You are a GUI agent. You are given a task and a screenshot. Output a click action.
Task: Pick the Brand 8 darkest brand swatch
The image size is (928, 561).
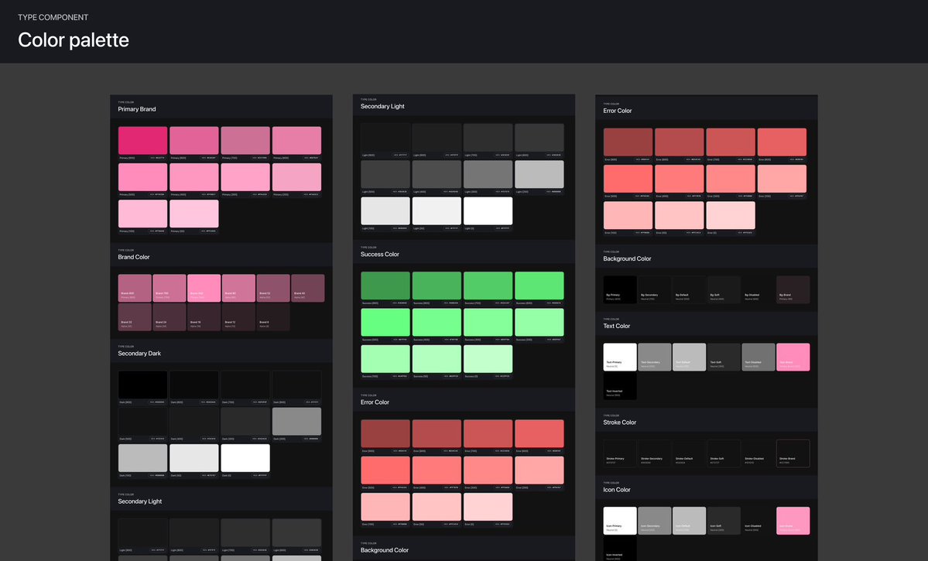pyautogui.click(x=273, y=316)
